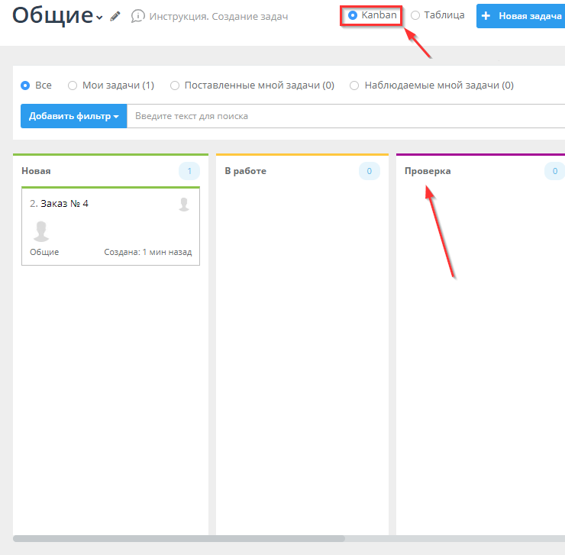Open the Инструкция. Создание задач link
This screenshot has width=565, height=555.
tap(218, 16)
